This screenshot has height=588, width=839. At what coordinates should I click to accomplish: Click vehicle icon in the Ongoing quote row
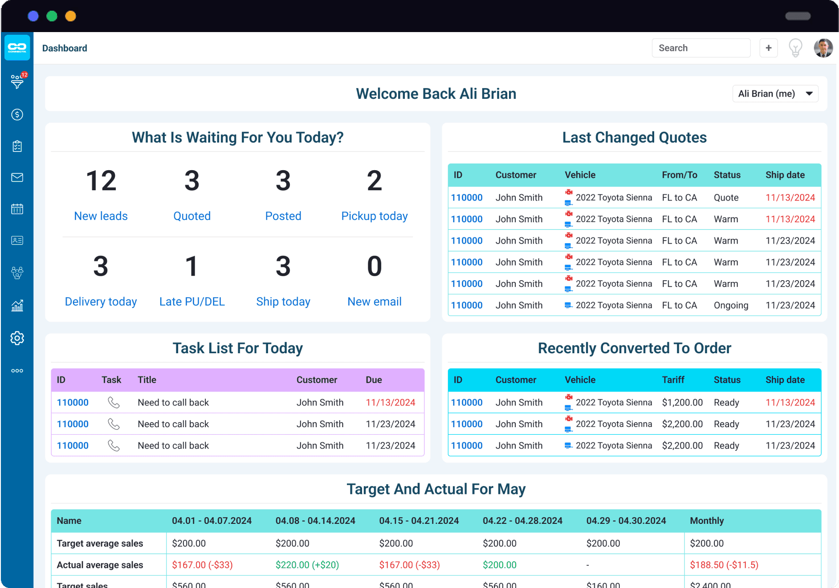pos(568,305)
